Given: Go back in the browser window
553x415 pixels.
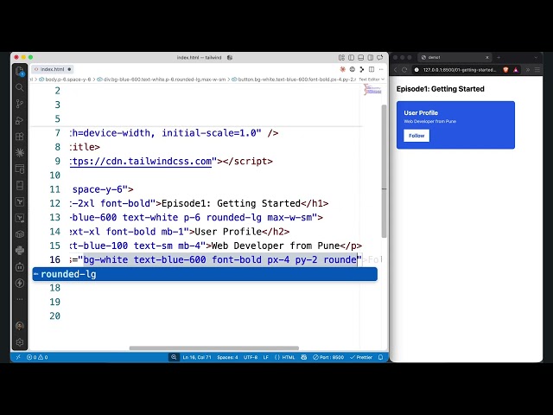Looking at the screenshot, I should click(396, 70).
